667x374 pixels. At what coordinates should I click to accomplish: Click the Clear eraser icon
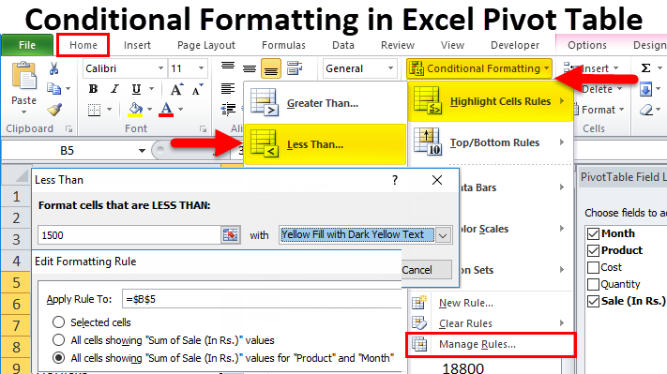pos(646,111)
